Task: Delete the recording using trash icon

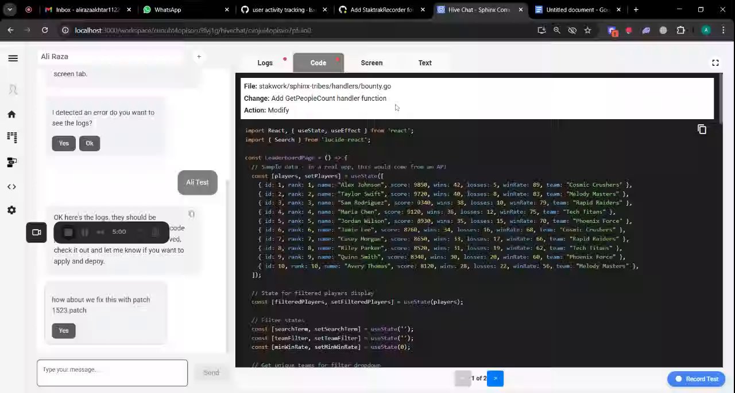Action: [x=155, y=232]
